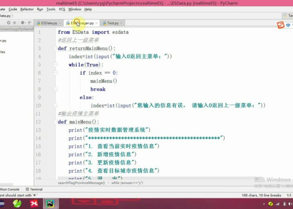Click print line '1. 查看当前实时疫情信息'
The height and width of the screenshot is (209, 293).
click(x=114, y=146)
